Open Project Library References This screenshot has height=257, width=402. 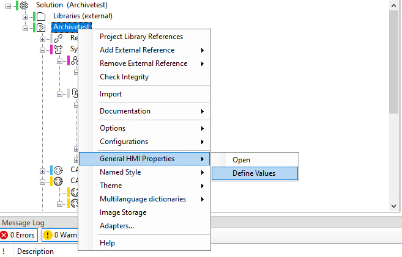point(144,37)
